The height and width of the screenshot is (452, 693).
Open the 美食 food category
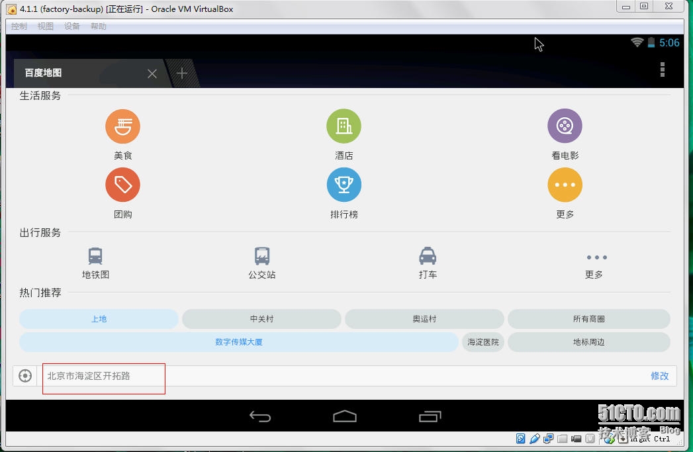click(123, 135)
